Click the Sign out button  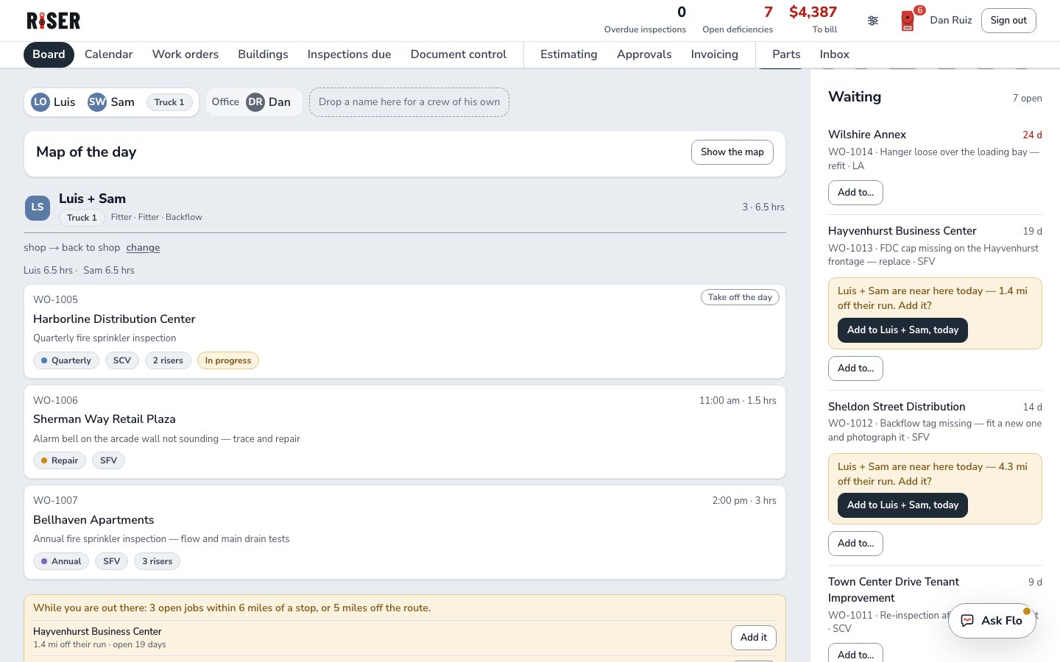point(1008,21)
